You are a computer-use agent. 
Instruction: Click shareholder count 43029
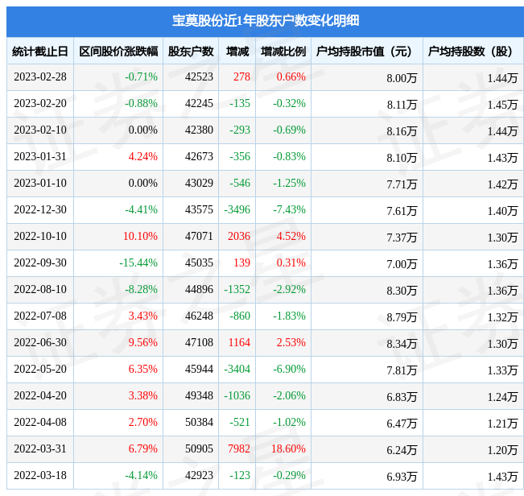point(199,183)
